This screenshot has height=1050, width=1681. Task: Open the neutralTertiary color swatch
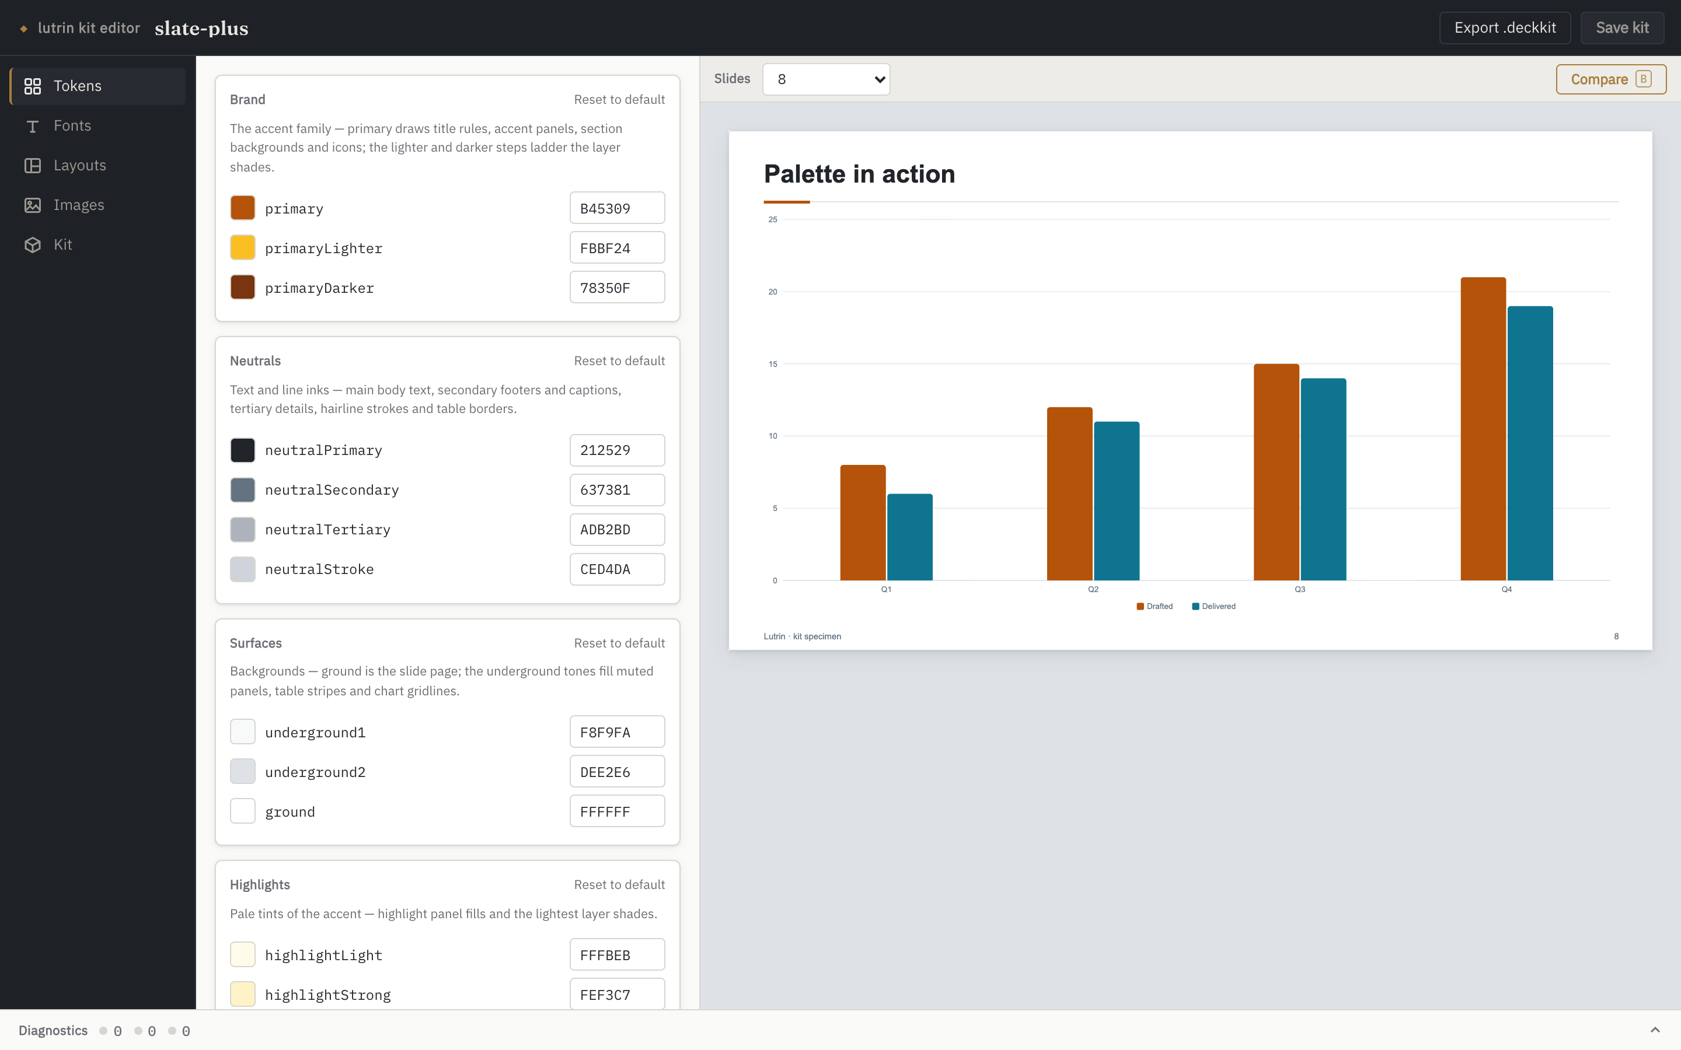click(x=242, y=529)
